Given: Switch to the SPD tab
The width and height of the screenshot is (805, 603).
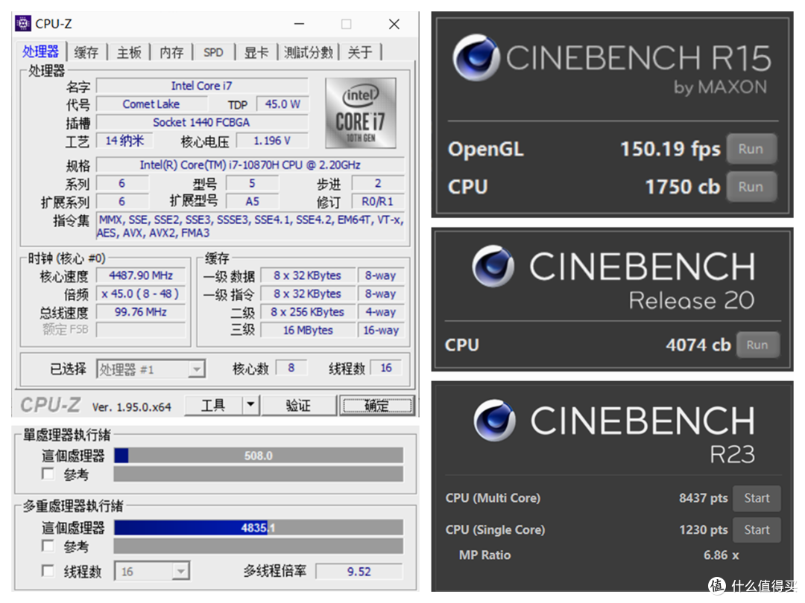Looking at the screenshot, I should click(x=214, y=51).
